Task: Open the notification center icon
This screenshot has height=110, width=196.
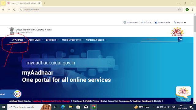Action: [191, 107]
